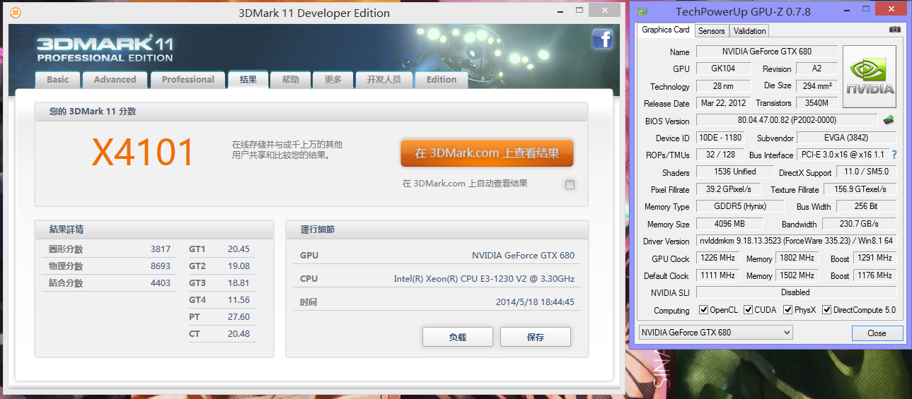Click the Memory Type field GDDR5 (Hynix)
The image size is (912, 399).
pyautogui.click(x=740, y=206)
